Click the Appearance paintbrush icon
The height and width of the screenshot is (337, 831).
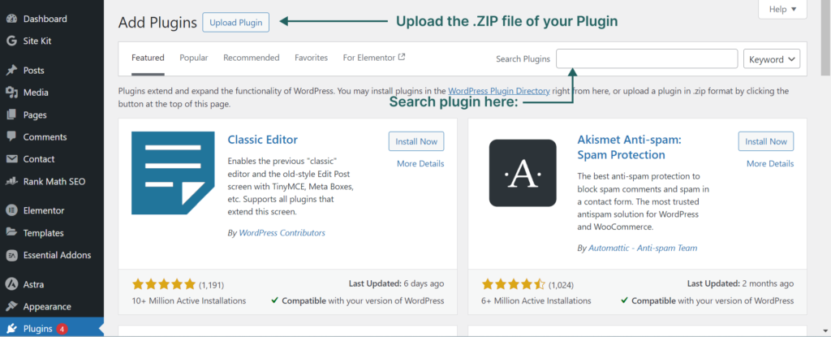click(11, 307)
